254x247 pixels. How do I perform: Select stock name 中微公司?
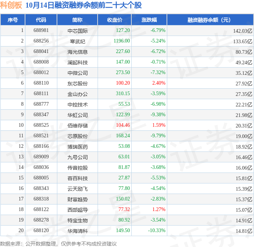coord(78,73)
